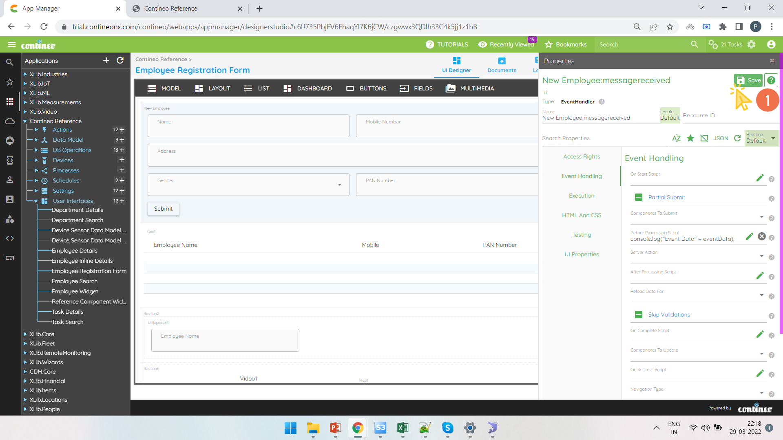This screenshot has width=783, height=440.
Task: Clear the Before Processing Script value
Action: (762, 236)
